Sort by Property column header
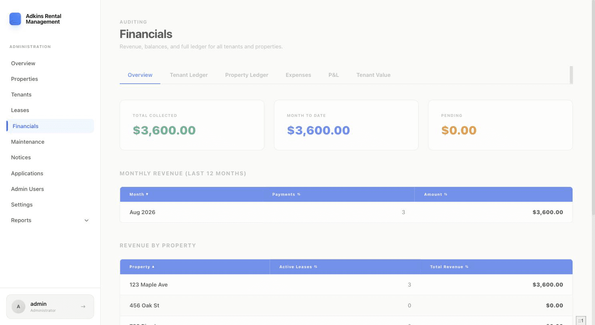This screenshot has width=595, height=325. point(142,267)
